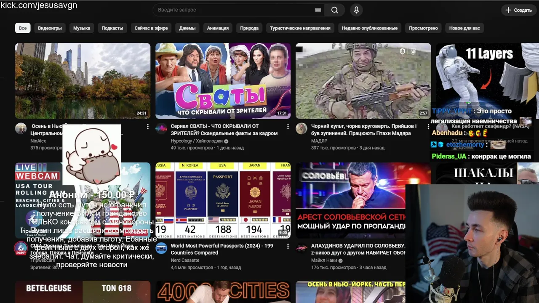Open the Betelgeuse TON 618 thumbnail
539x303 pixels.
click(x=83, y=292)
